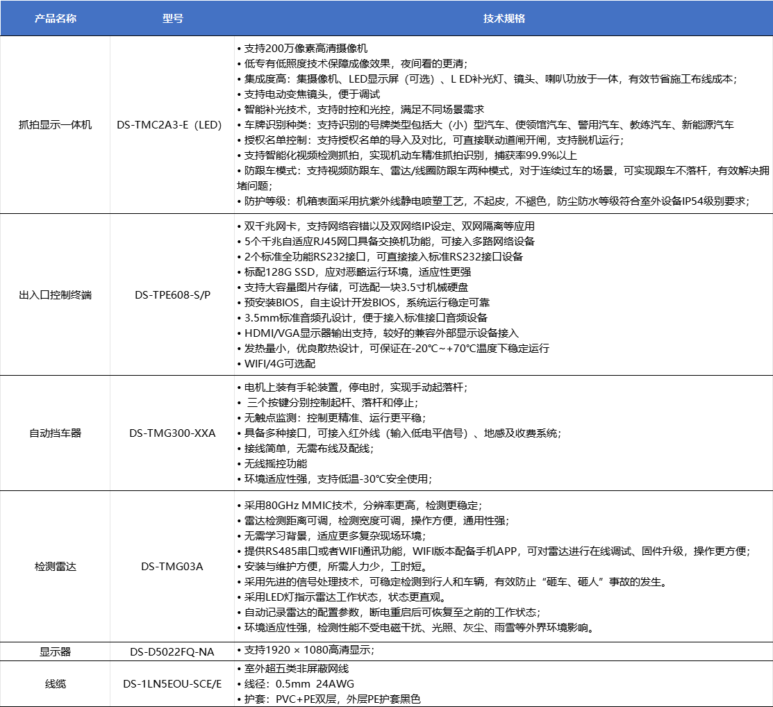The image size is (773, 707).
Task: Click the line starting 安装与维护方便
Action: click(333, 567)
